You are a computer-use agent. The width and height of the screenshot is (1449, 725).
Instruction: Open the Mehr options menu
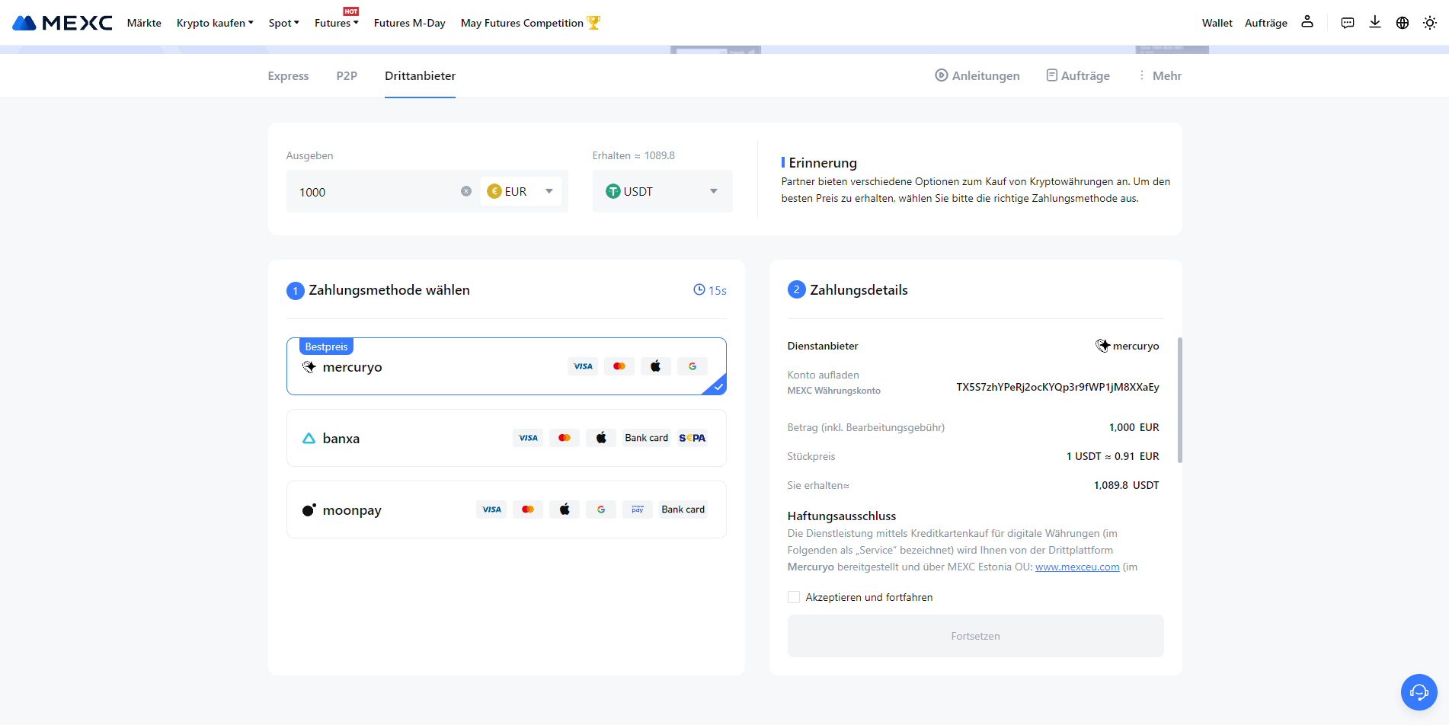(x=1160, y=75)
